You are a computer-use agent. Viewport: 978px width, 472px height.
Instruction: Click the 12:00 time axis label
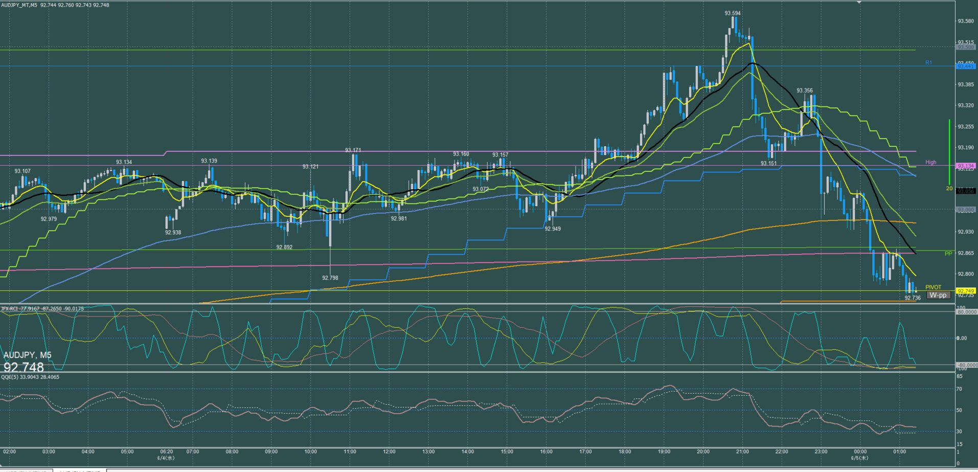pyautogui.click(x=389, y=452)
